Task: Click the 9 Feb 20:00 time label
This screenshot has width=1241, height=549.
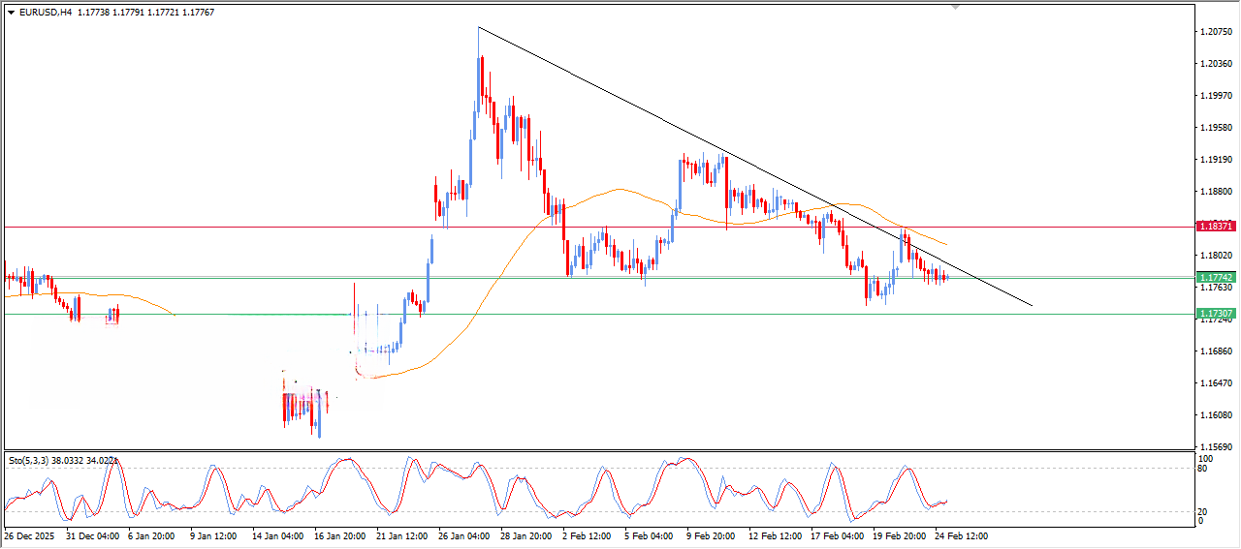Action: 713,535
